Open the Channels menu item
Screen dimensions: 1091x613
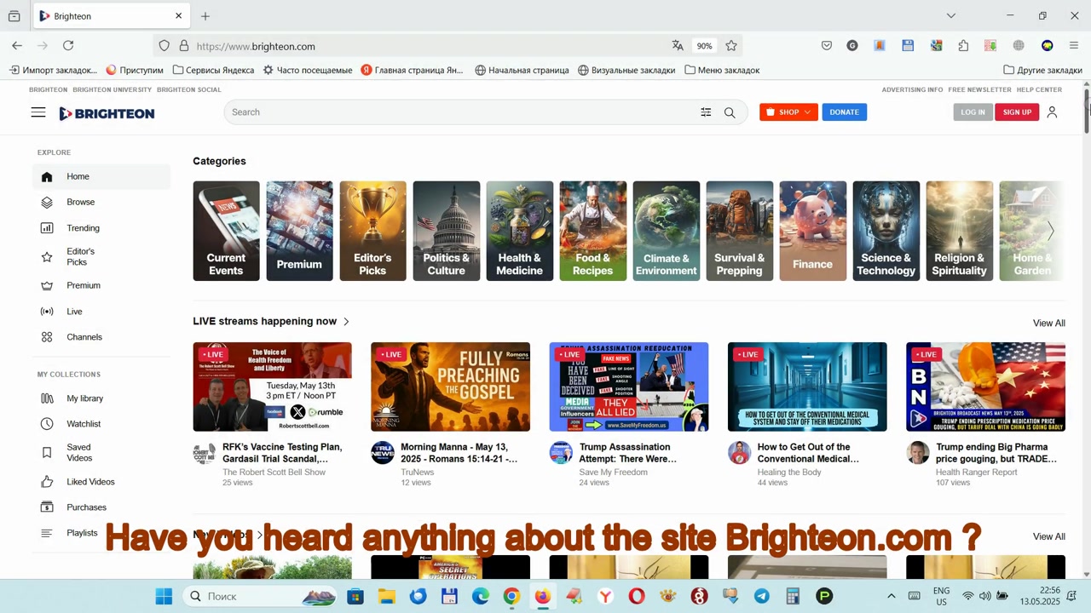pyautogui.click(x=84, y=337)
